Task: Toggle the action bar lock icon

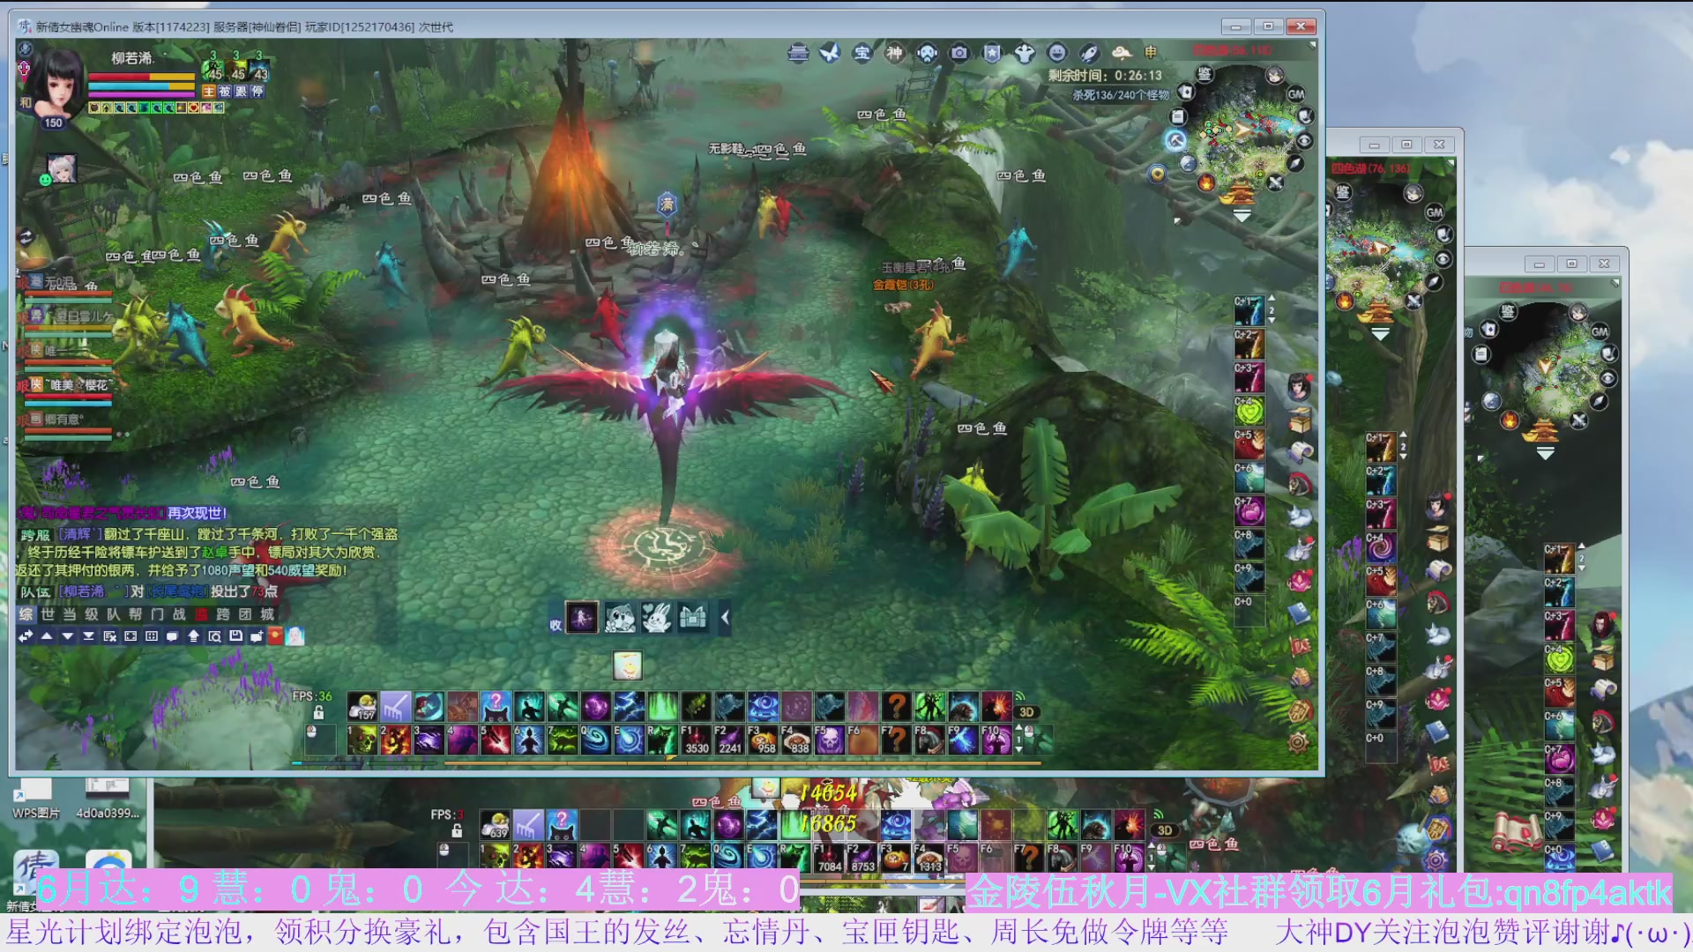Action: [x=319, y=712]
